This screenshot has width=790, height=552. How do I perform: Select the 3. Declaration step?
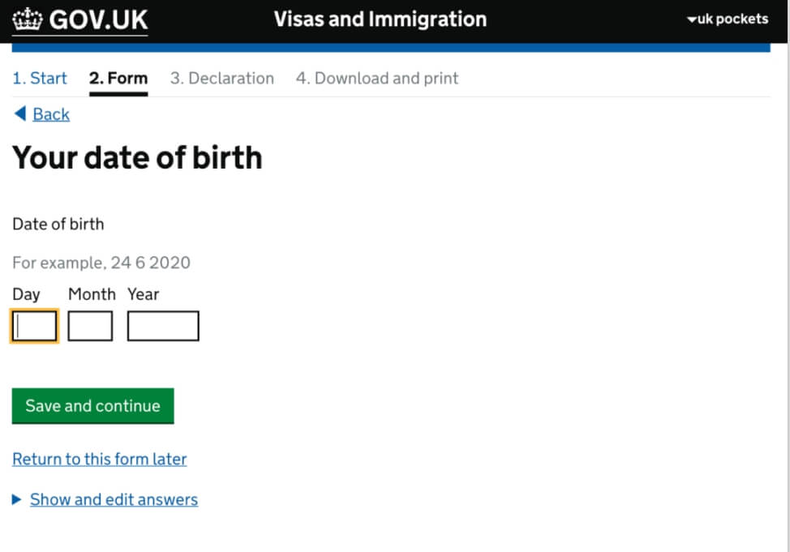point(222,78)
